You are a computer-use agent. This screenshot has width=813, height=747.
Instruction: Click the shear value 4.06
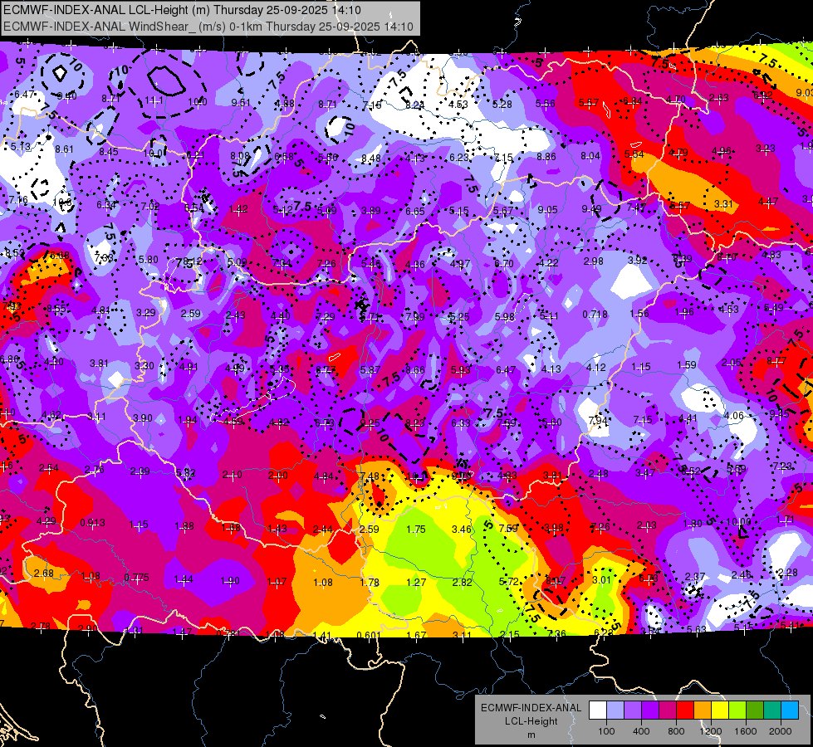(x=733, y=415)
